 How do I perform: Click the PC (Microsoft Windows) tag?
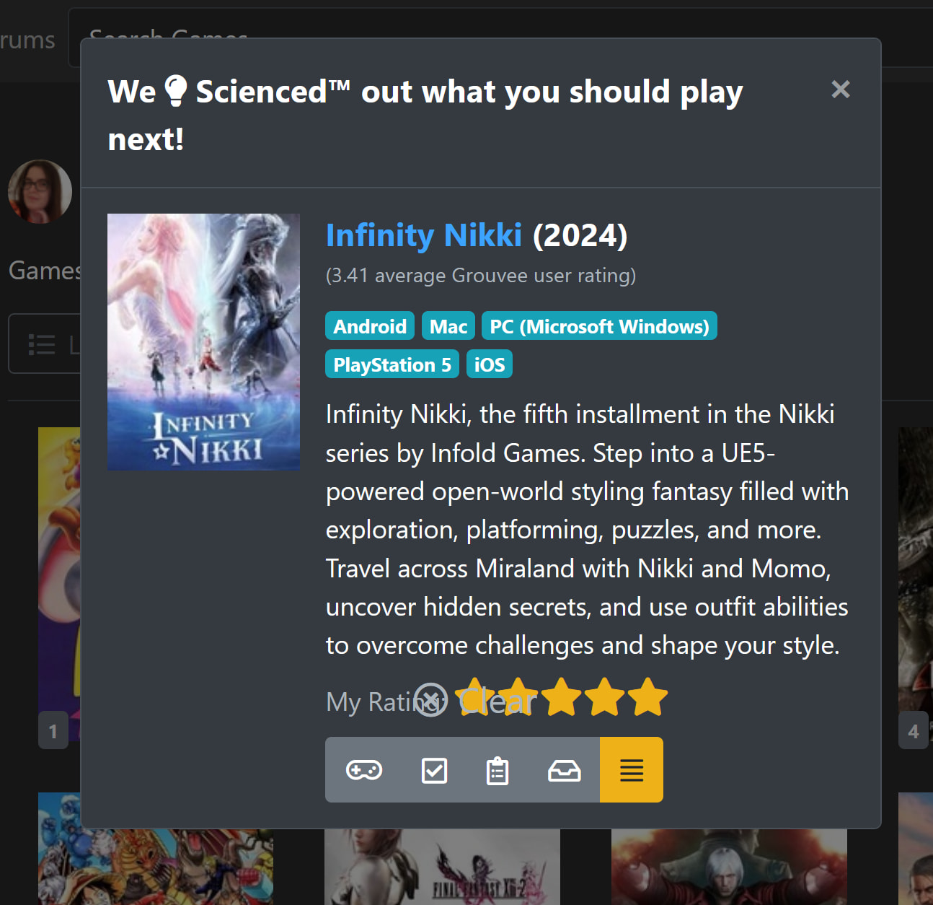pyautogui.click(x=599, y=326)
